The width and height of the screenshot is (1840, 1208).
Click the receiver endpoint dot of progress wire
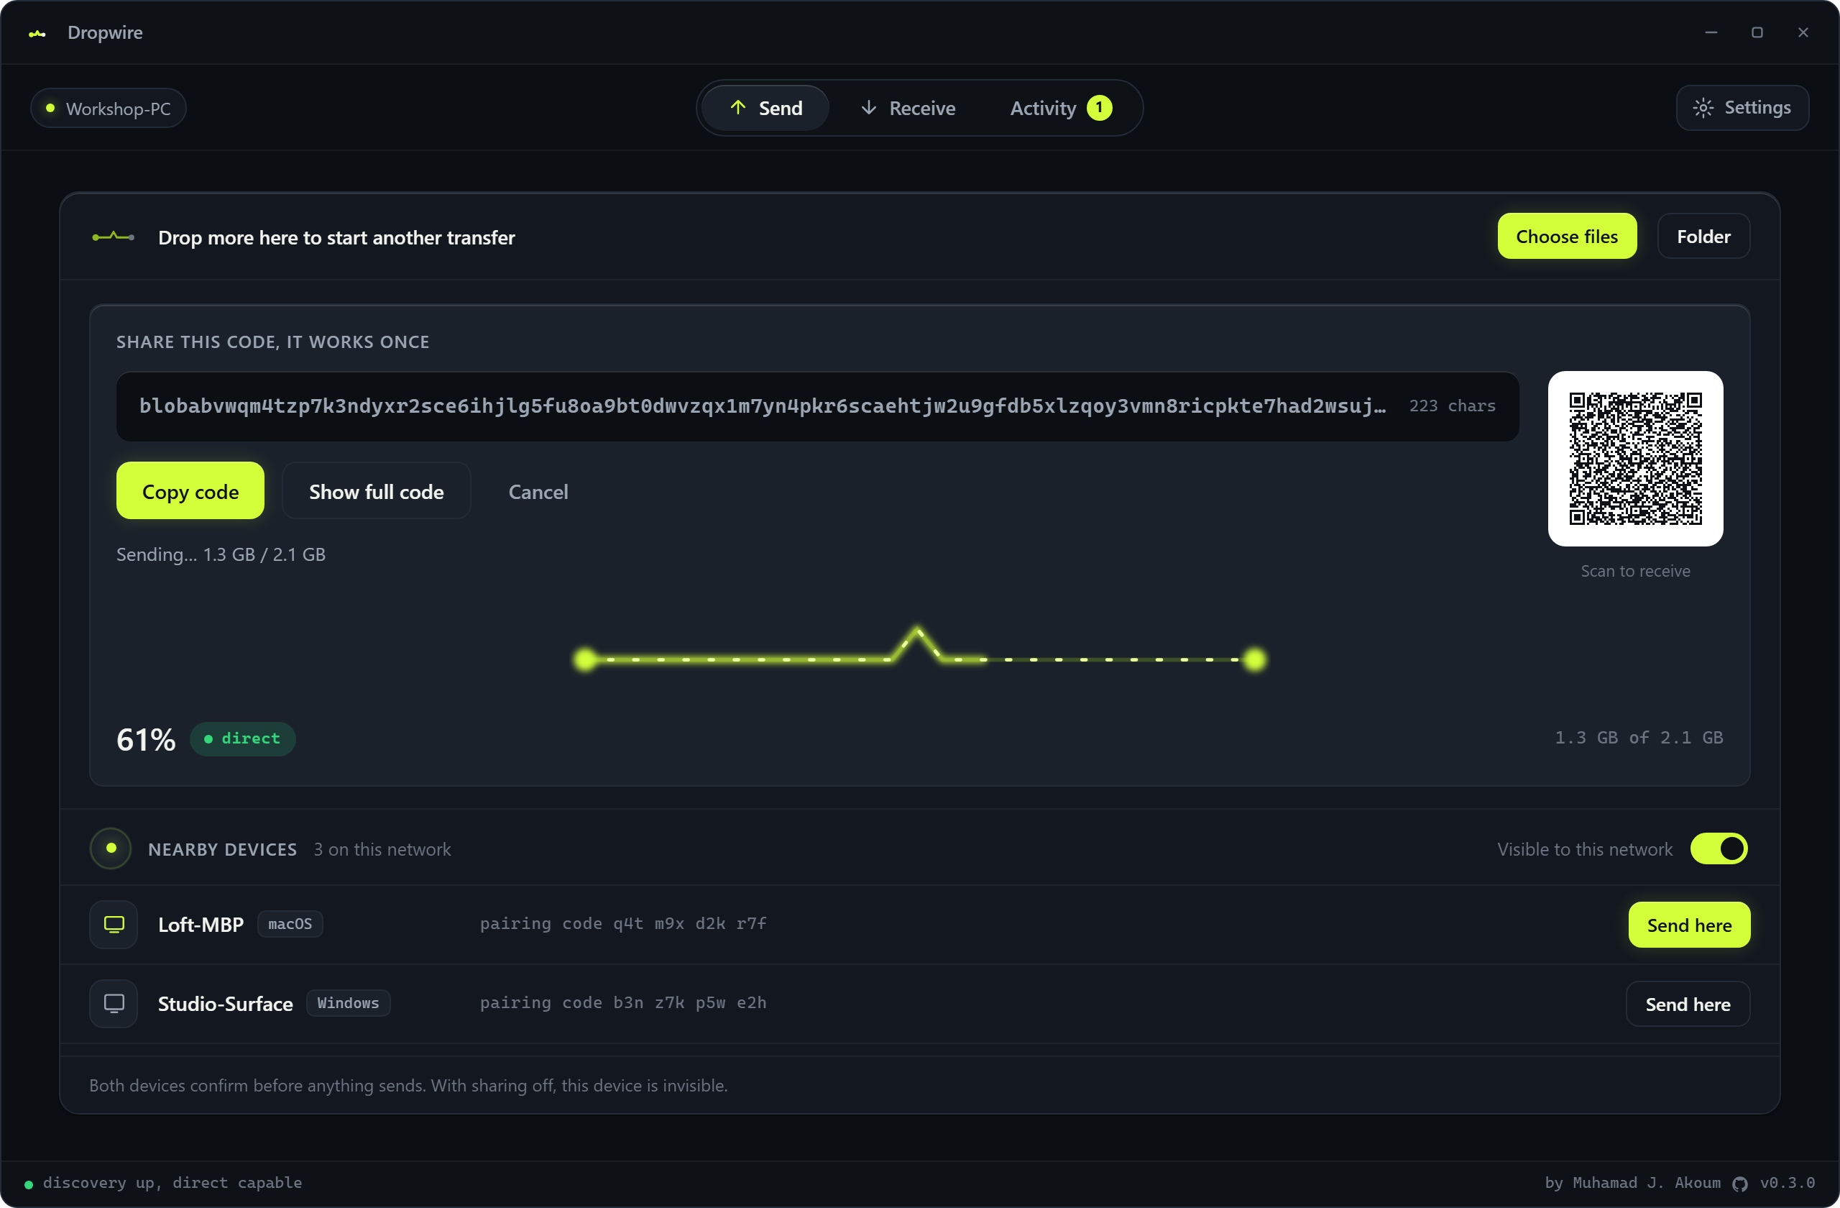click(x=1255, y=659)
